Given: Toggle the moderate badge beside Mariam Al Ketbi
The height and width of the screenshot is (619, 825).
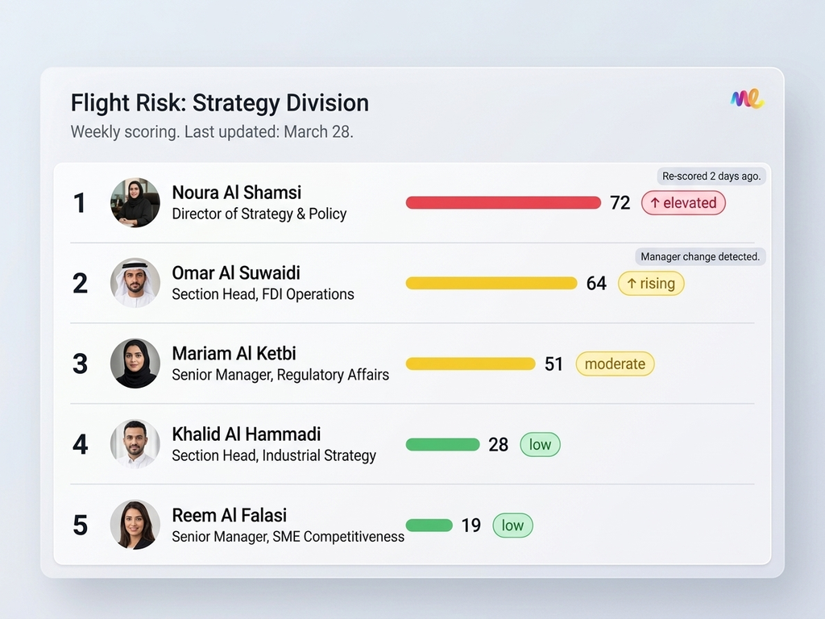Looking at the screenshot, I should coord(615,364).
